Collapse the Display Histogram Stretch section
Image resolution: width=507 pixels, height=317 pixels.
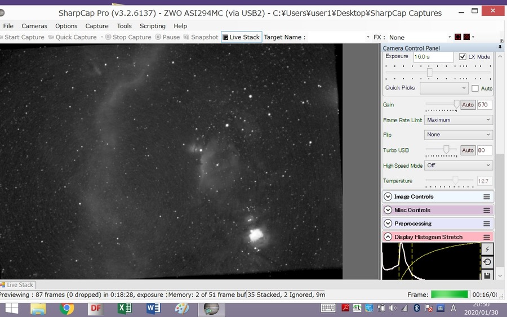click(388, 237)
